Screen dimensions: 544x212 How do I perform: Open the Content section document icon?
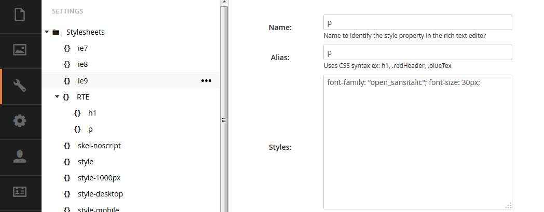(x=20, y=15)
